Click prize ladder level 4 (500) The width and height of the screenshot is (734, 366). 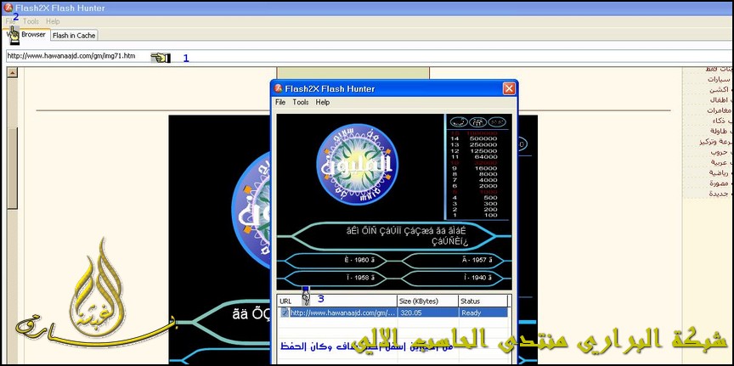pyautogui.click(x=473, y=198)
